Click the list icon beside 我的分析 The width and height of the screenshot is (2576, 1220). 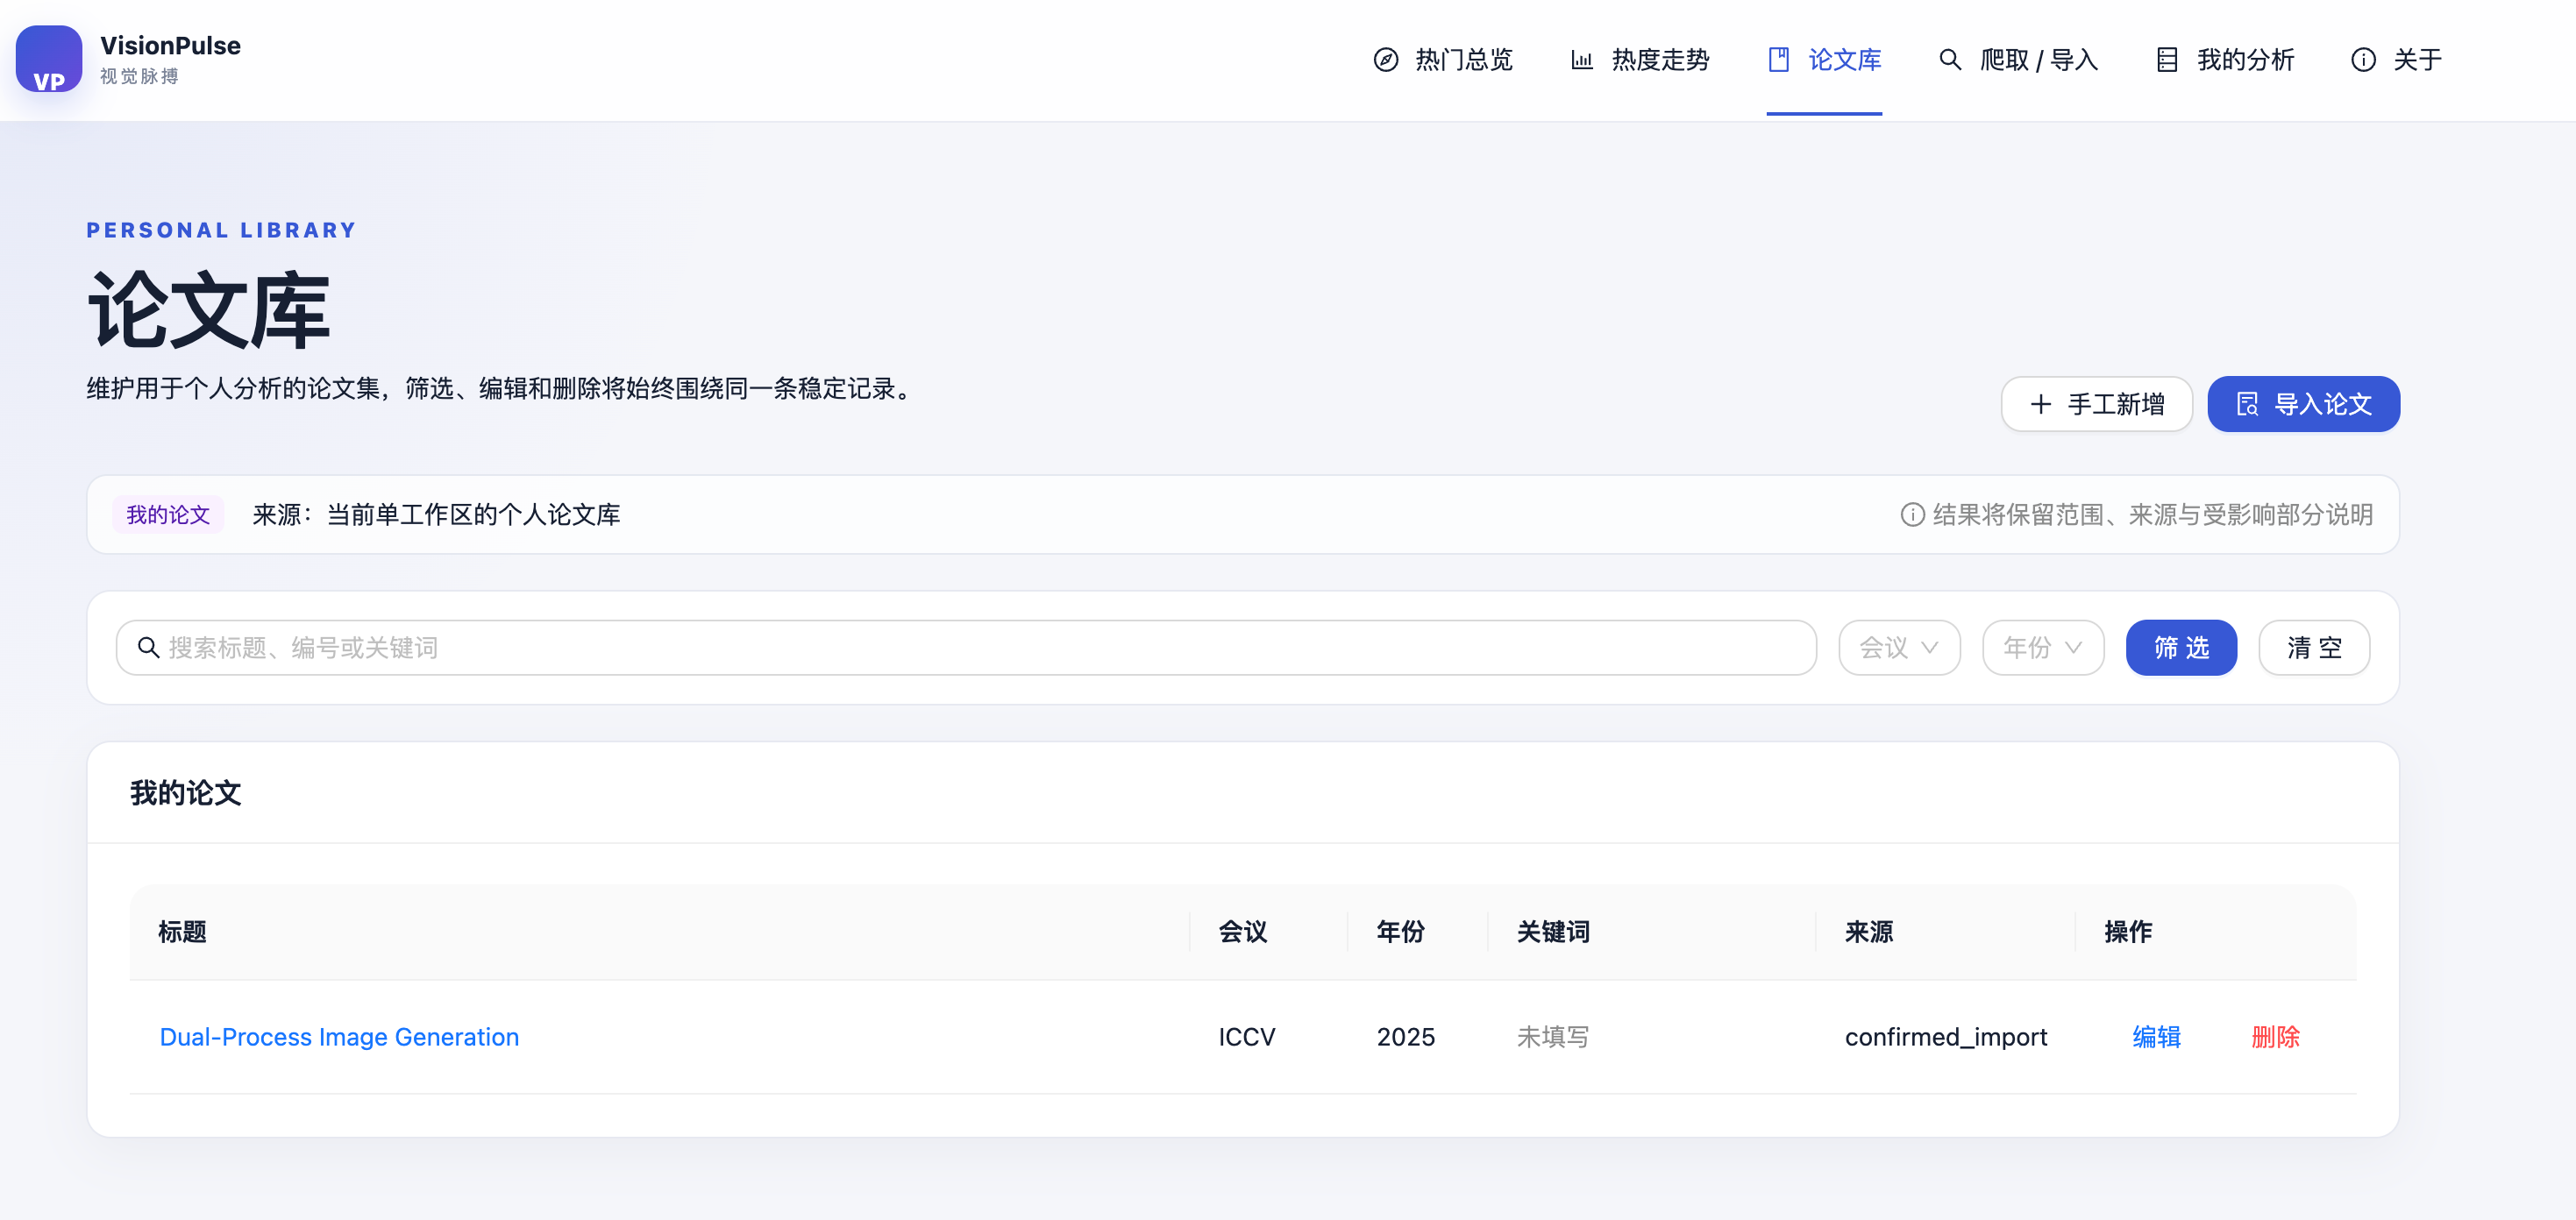click(2167, 60)
